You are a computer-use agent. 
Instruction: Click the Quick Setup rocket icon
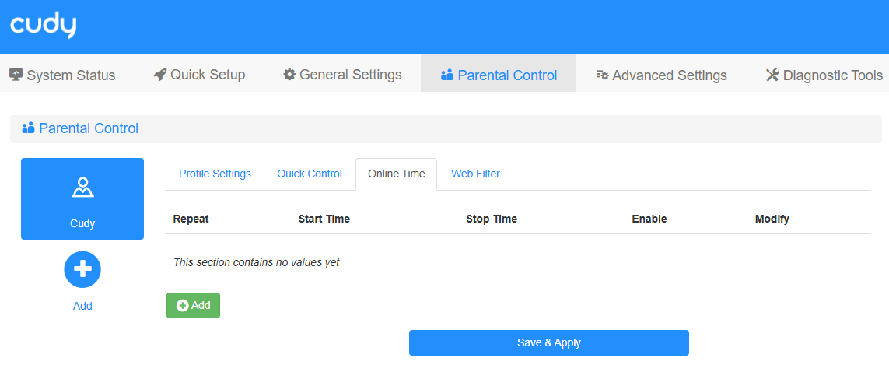click(x=160, y=75)
